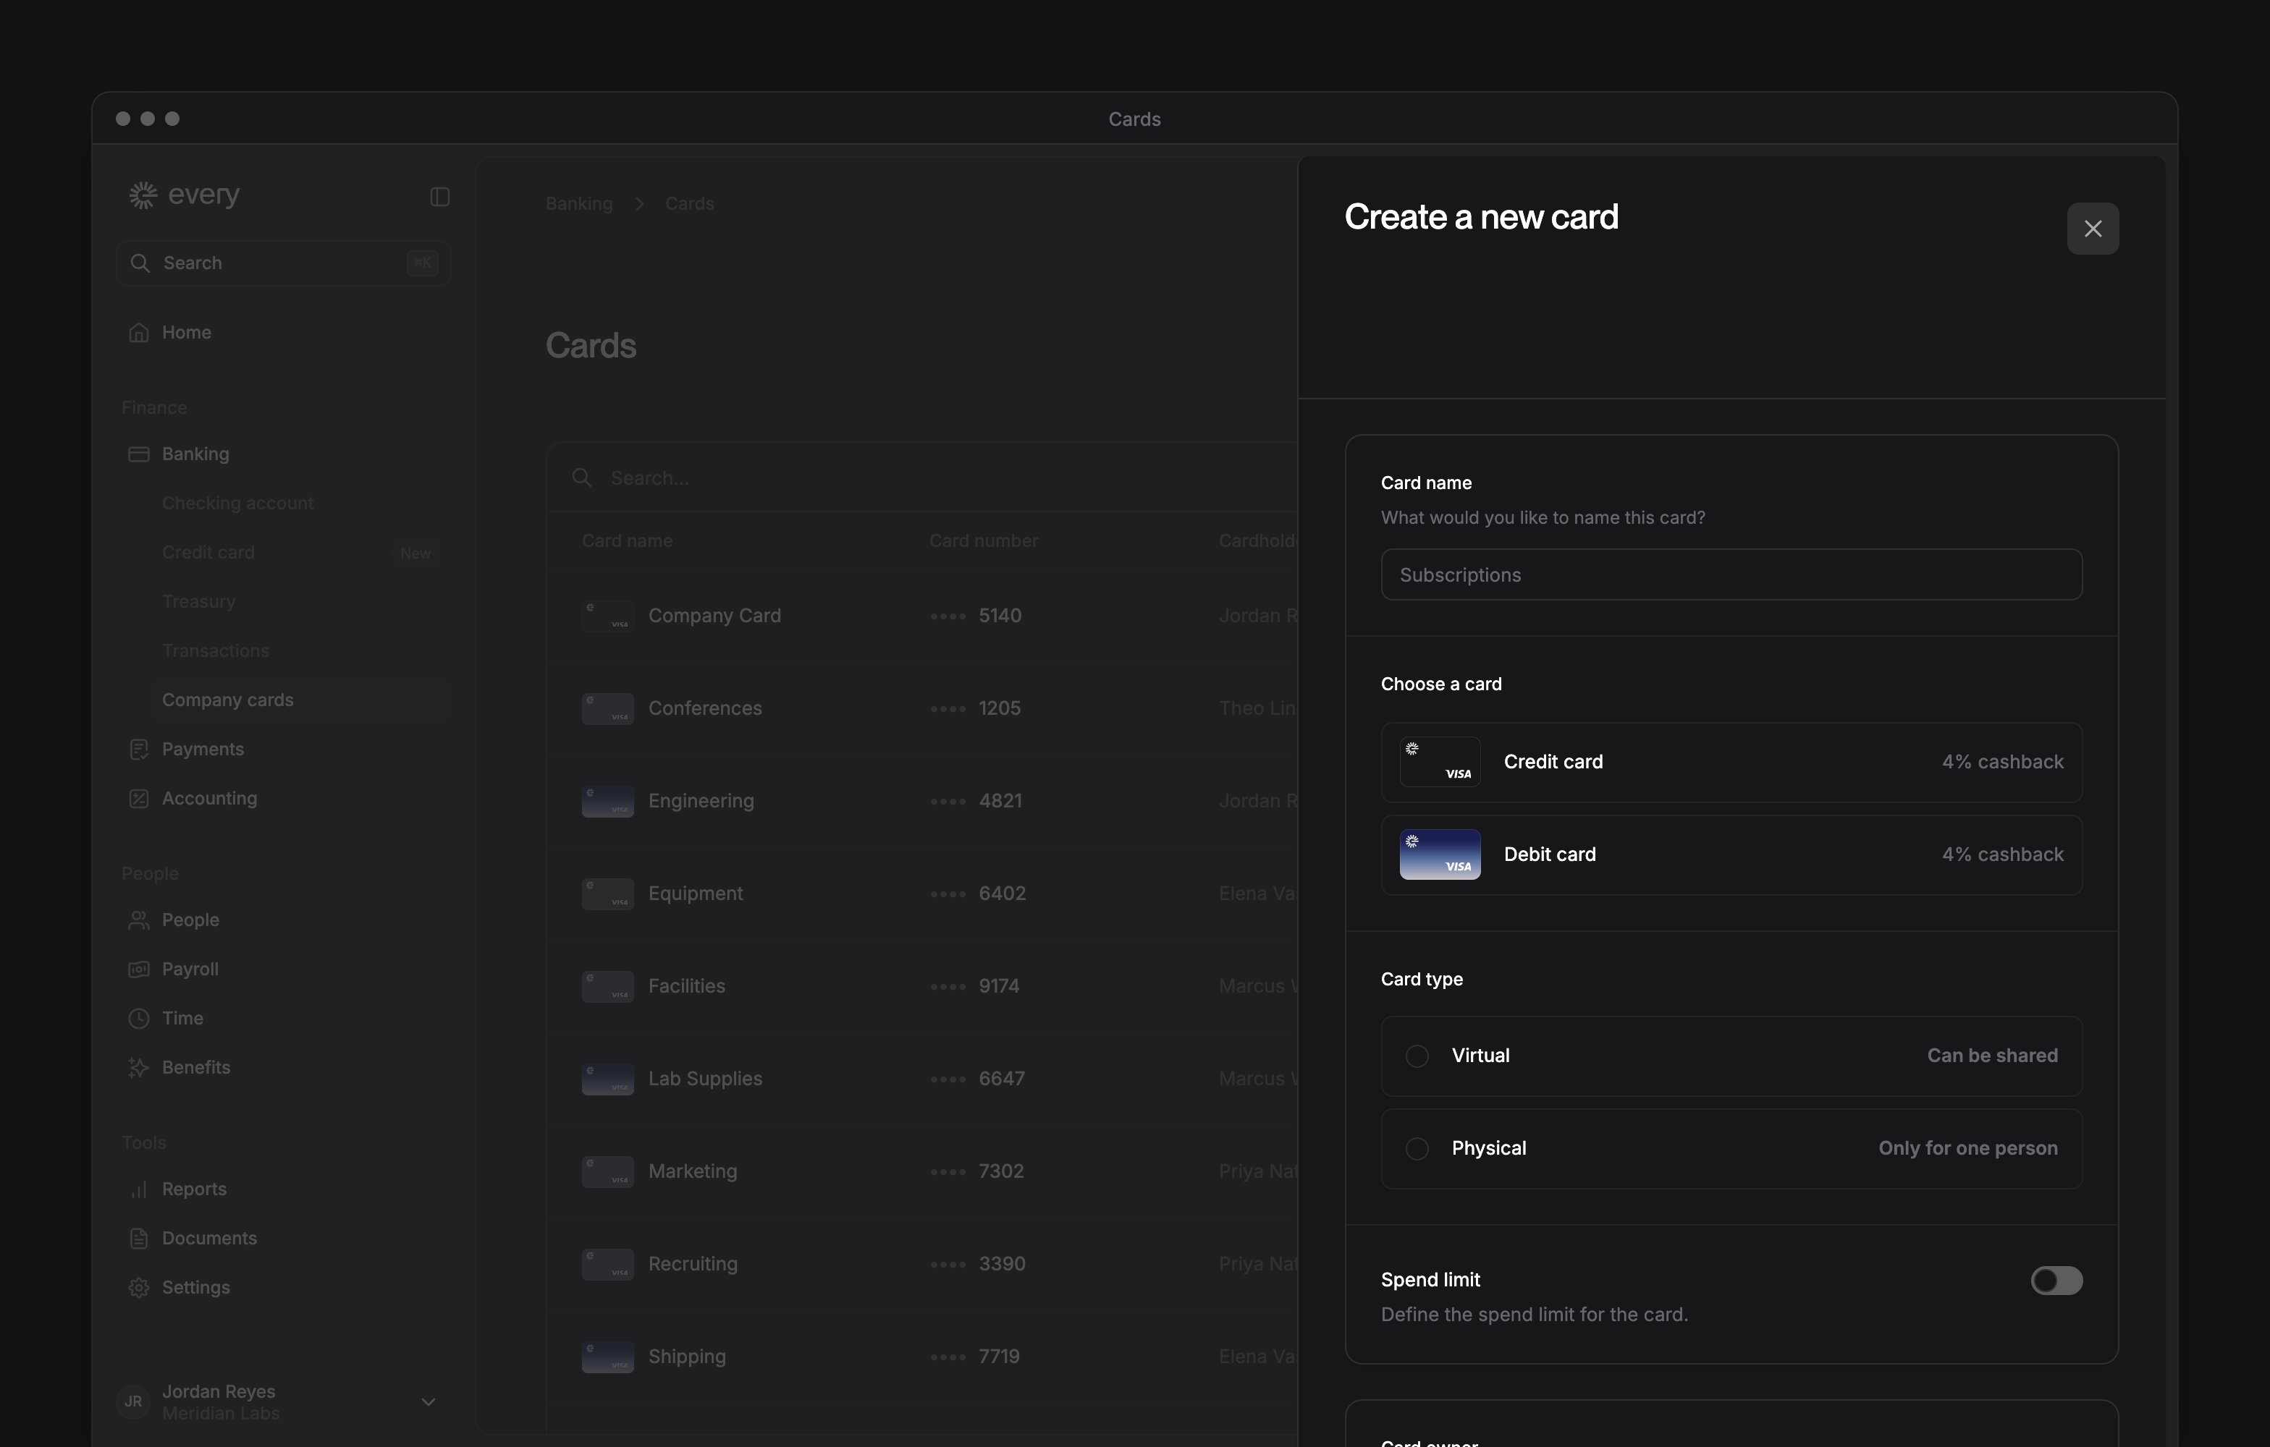Screen dimensions: 2270x1447
Task: Click the Home house icon
Action: pos(138,333)
